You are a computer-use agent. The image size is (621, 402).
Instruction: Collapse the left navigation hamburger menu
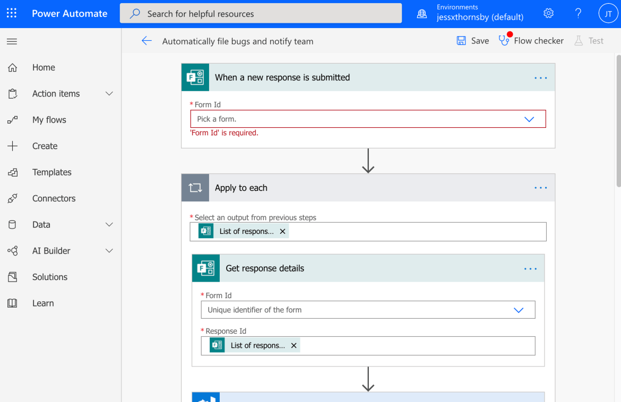pos(12,41)
